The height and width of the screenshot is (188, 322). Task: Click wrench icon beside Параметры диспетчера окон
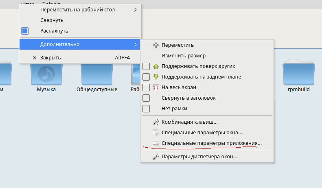[156, 157]
